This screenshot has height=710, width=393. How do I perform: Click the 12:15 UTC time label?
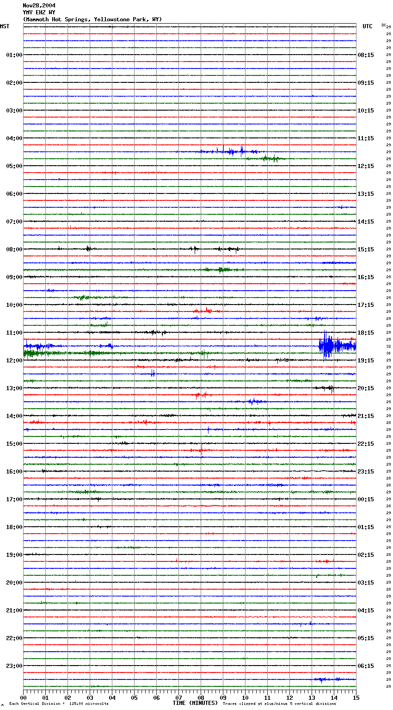(x=366, y=166)
